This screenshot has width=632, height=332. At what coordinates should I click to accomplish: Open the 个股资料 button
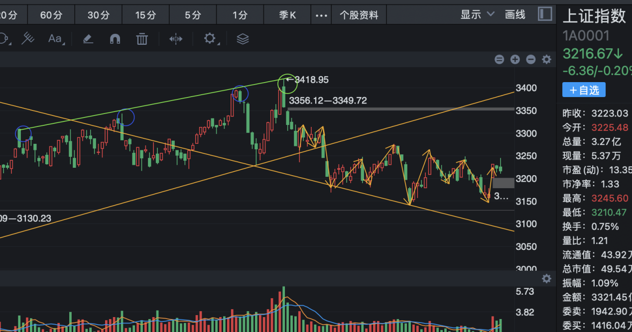pos(359,15)
